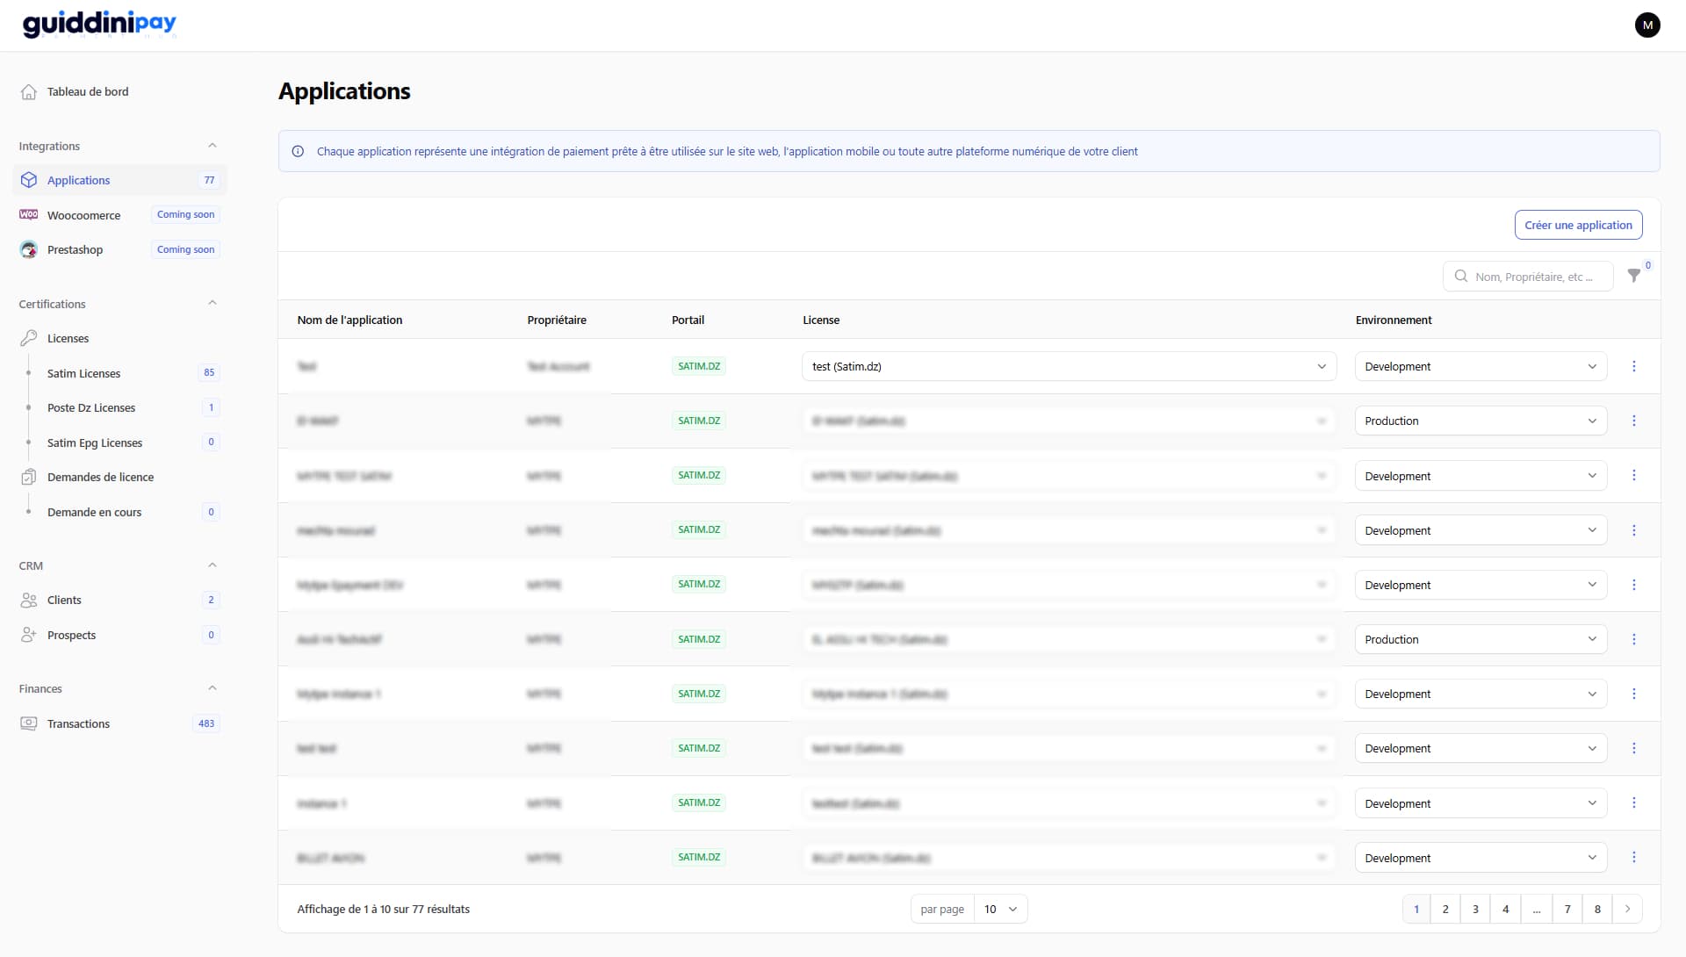Click the Créer une application button
The height and width of the screenshot is (957, 1686).
[1578, 225]
